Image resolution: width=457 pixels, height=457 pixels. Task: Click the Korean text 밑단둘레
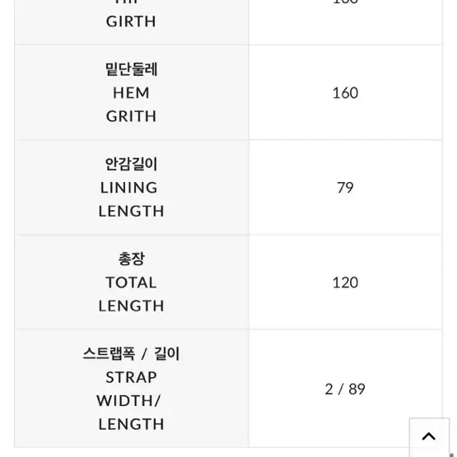coord(132,69)
